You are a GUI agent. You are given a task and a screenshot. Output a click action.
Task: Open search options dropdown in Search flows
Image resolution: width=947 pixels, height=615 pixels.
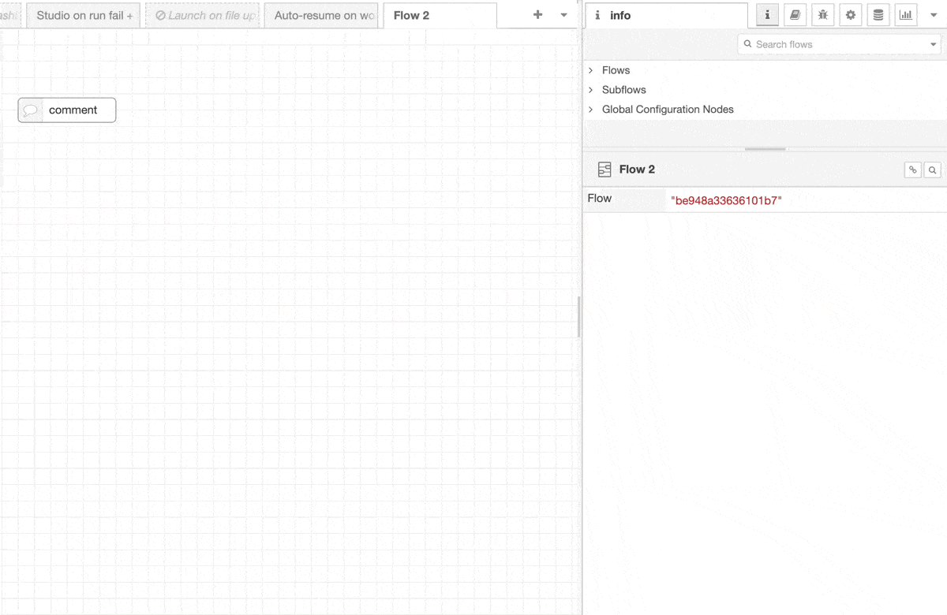[x=934, y=45]
